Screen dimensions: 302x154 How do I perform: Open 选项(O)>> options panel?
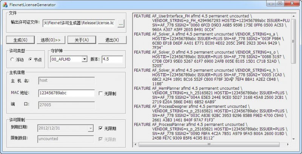click(51, 40)
